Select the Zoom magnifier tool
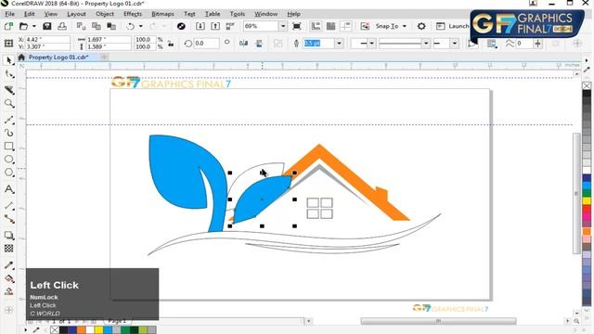Screen dimensions: 594x334 coord(9,104)
